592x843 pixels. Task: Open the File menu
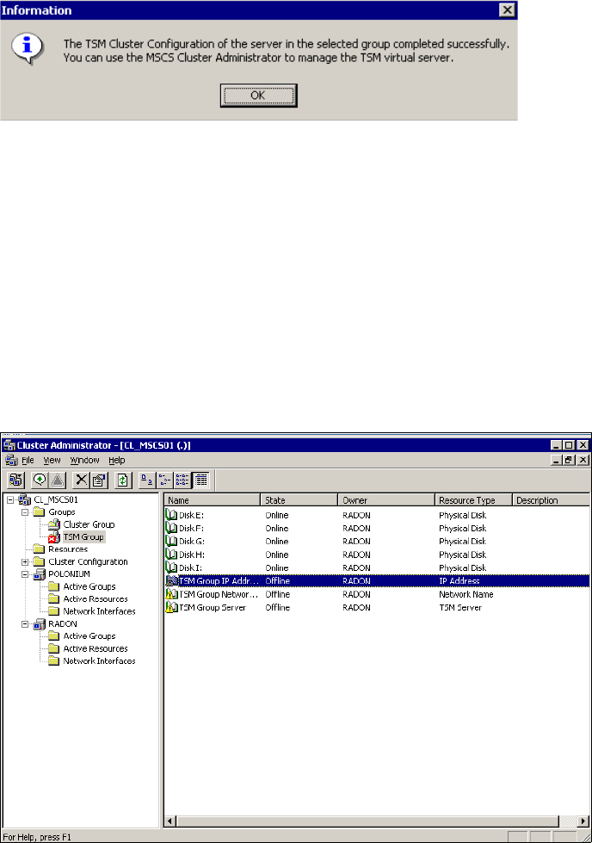[x=28, y=460]
